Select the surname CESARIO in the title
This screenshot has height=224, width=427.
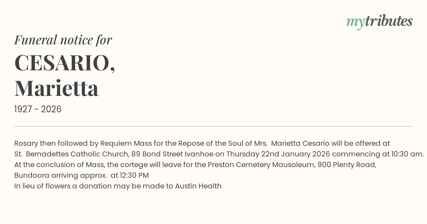(63, 63)
